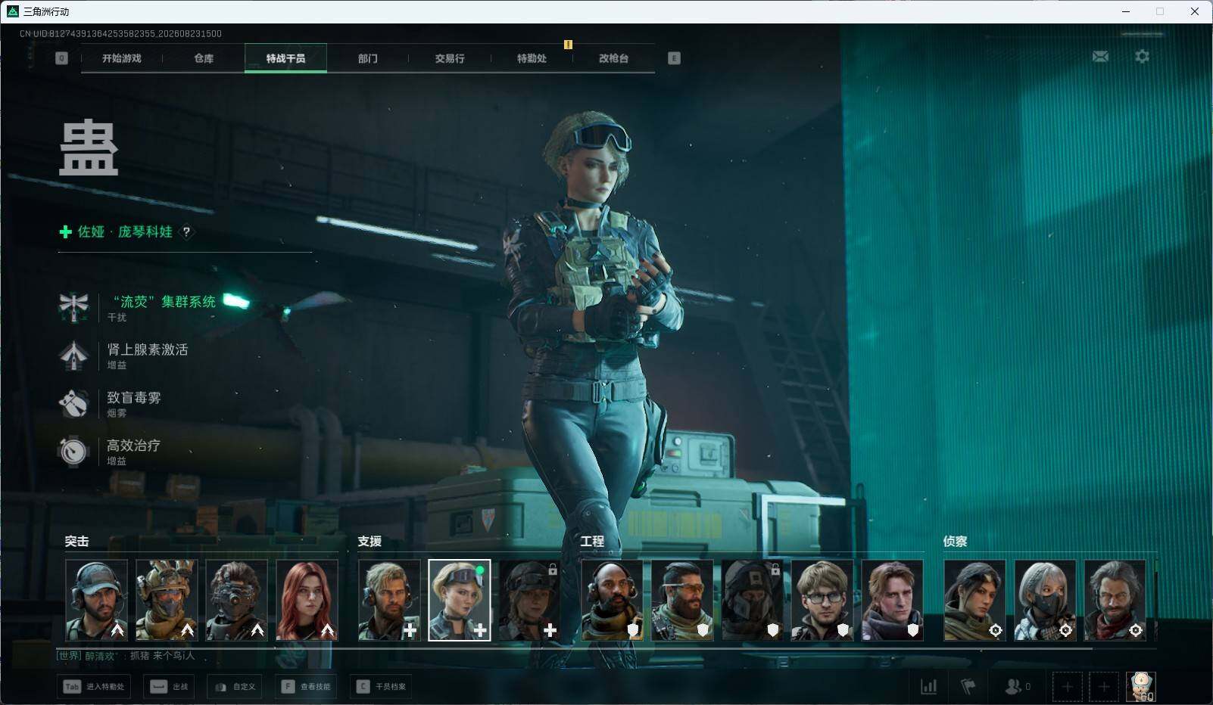Open the crossed flags icon
This screenshot has height=705, width=1213.
[x=968, y=687]
